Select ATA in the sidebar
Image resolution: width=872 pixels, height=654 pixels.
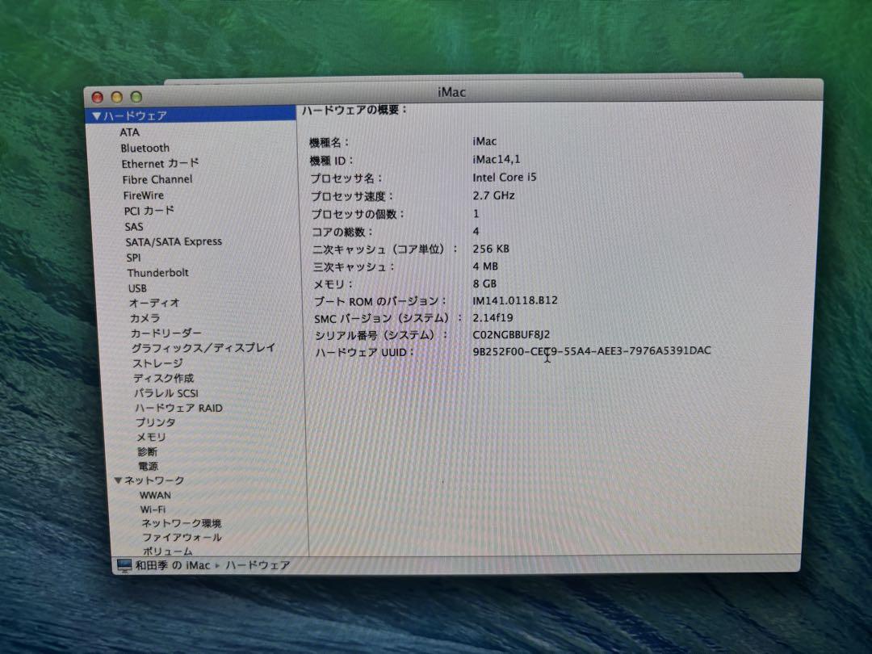tap(129, 132)
